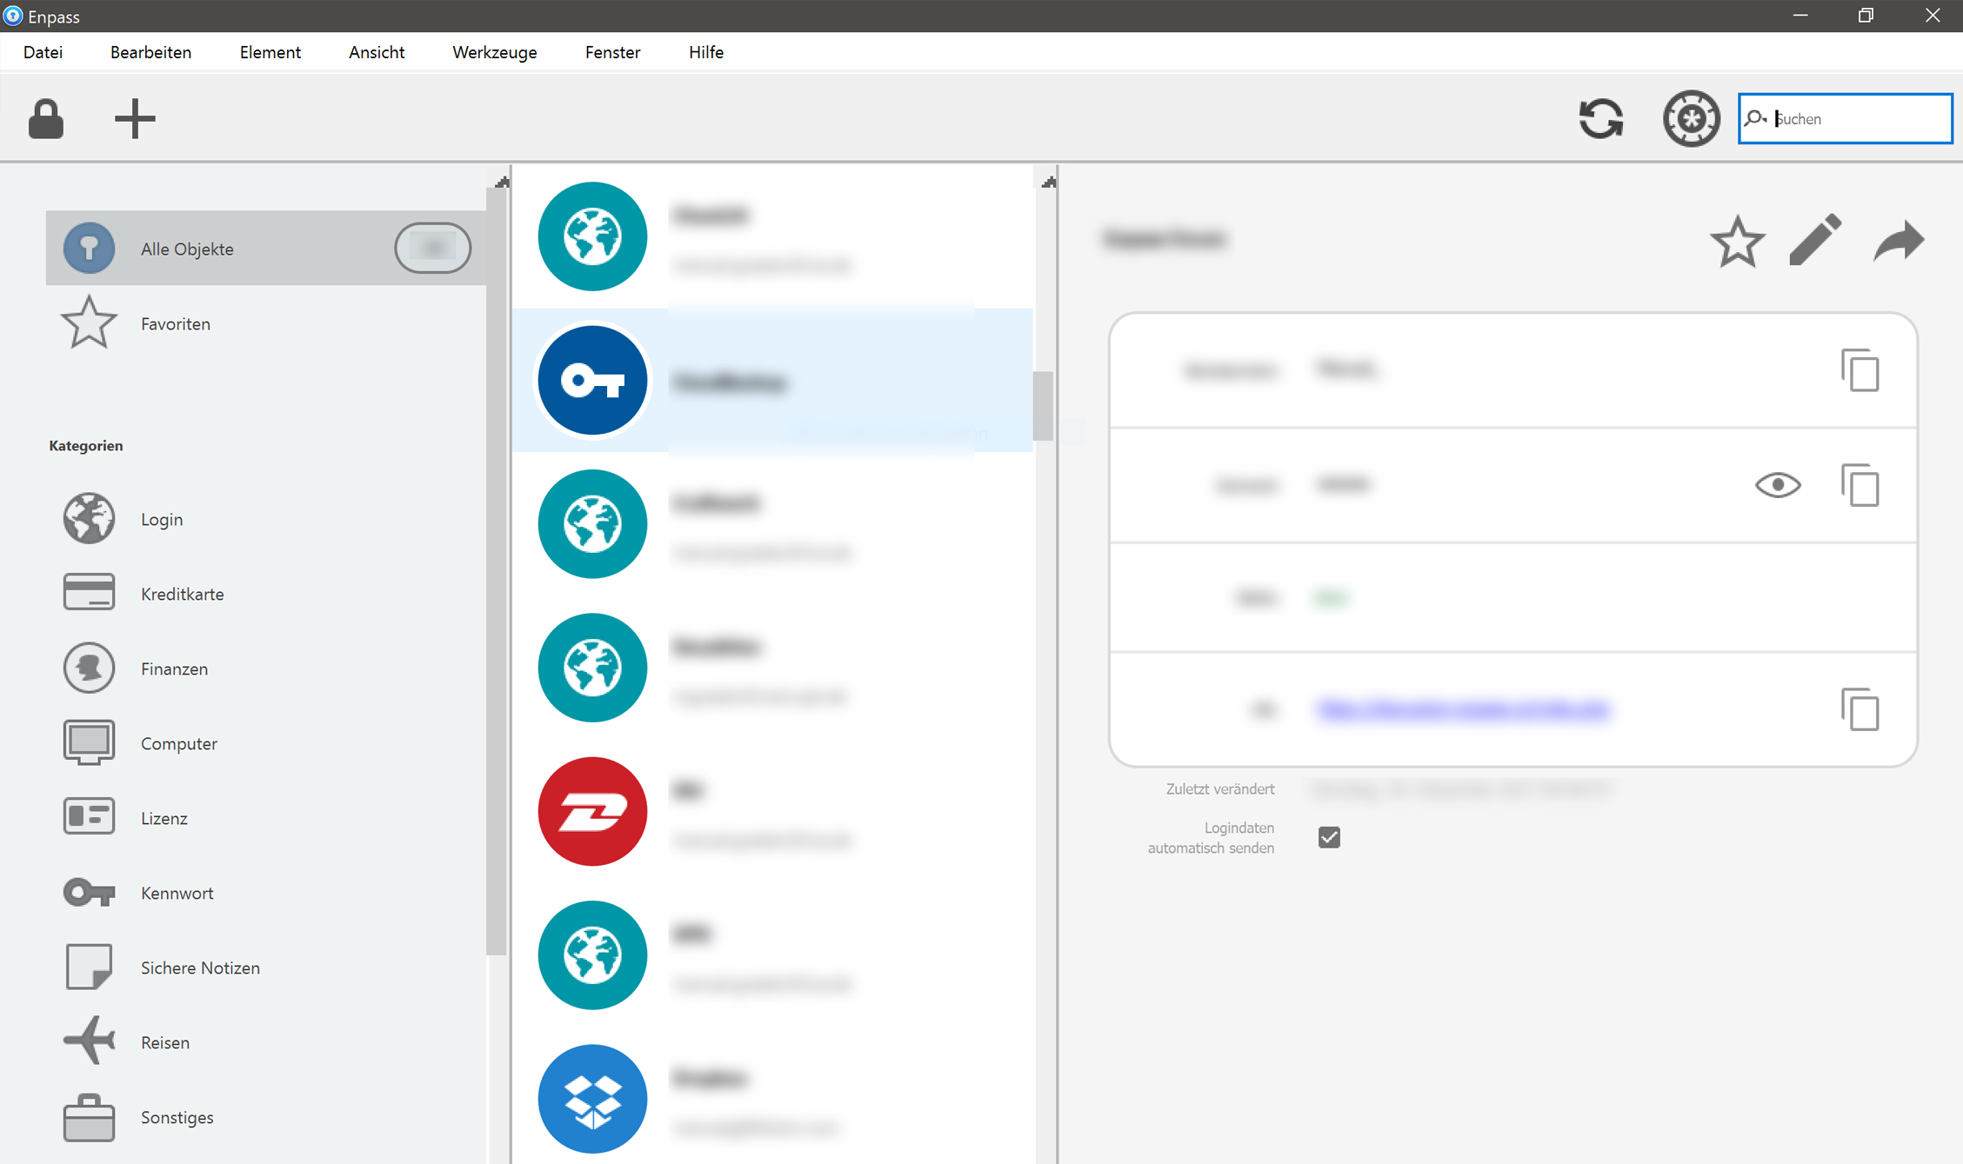The width and height of the screenshot is (1963, 1164).
Task: Click the lock vault padlock icon
Action: [45, 118]
